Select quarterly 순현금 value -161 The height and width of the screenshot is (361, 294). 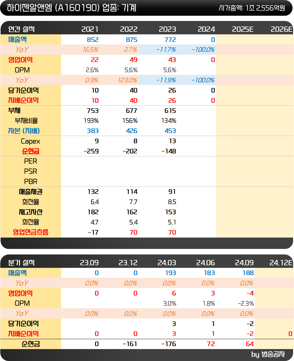point(130,344)
